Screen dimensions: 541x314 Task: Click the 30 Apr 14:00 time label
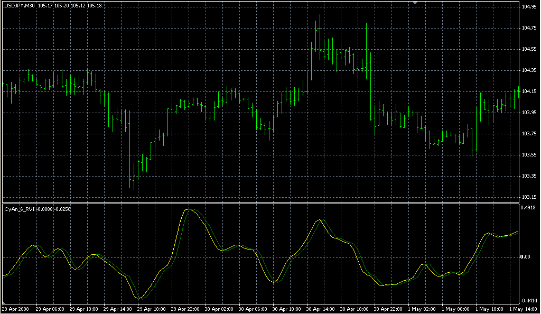[x=320, y=308]
